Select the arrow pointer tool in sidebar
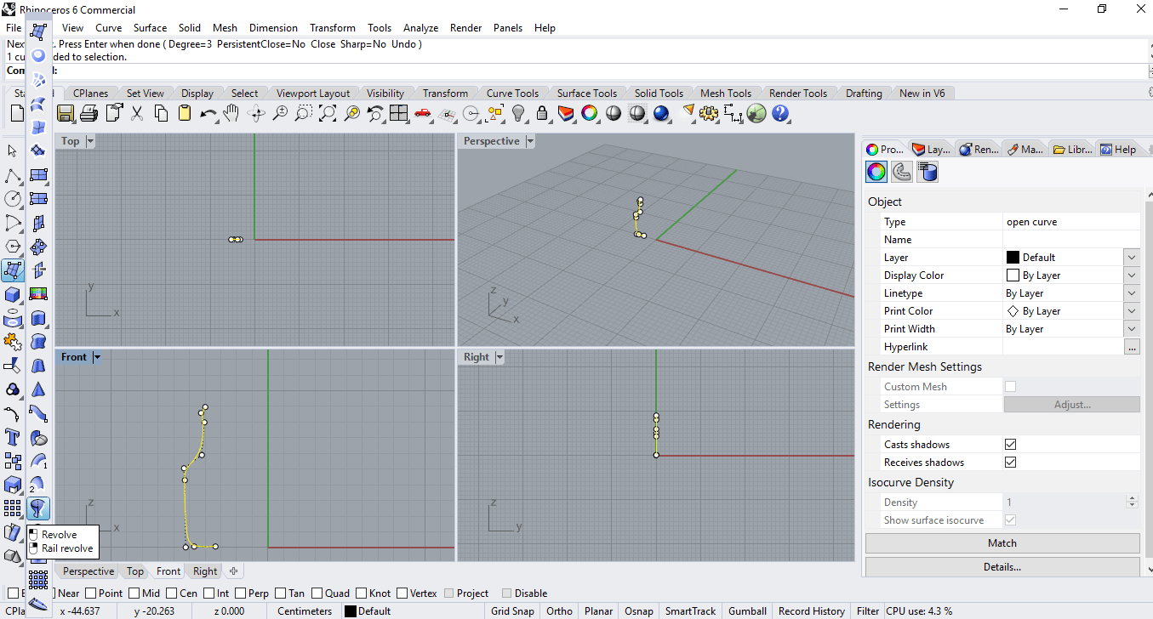Screen dimensions: 1153x619 tap(13, 151)
